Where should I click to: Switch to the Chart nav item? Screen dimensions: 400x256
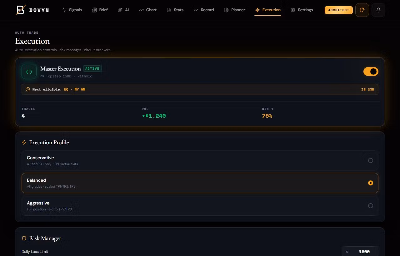147,10
